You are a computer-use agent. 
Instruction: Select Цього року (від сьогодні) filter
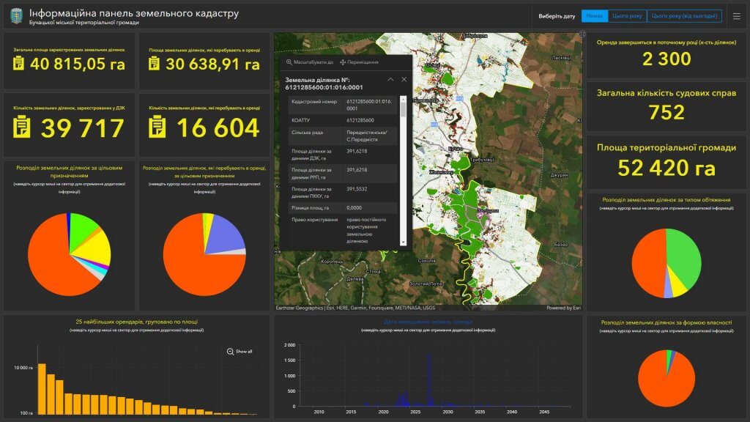click(x=684, y=16)
